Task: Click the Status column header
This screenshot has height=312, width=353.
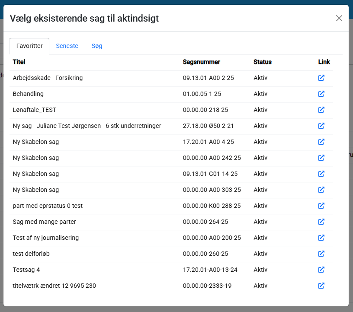Action: [263, 62]
